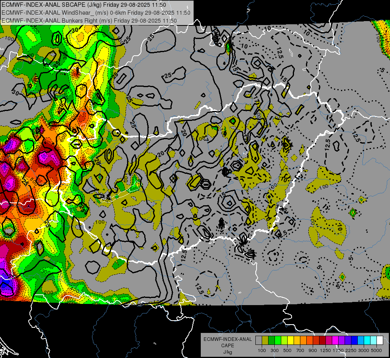This screenshot has width=390, height=358.
Task: Select the olive swatch in CAPE legend
Action: [265, 340]
